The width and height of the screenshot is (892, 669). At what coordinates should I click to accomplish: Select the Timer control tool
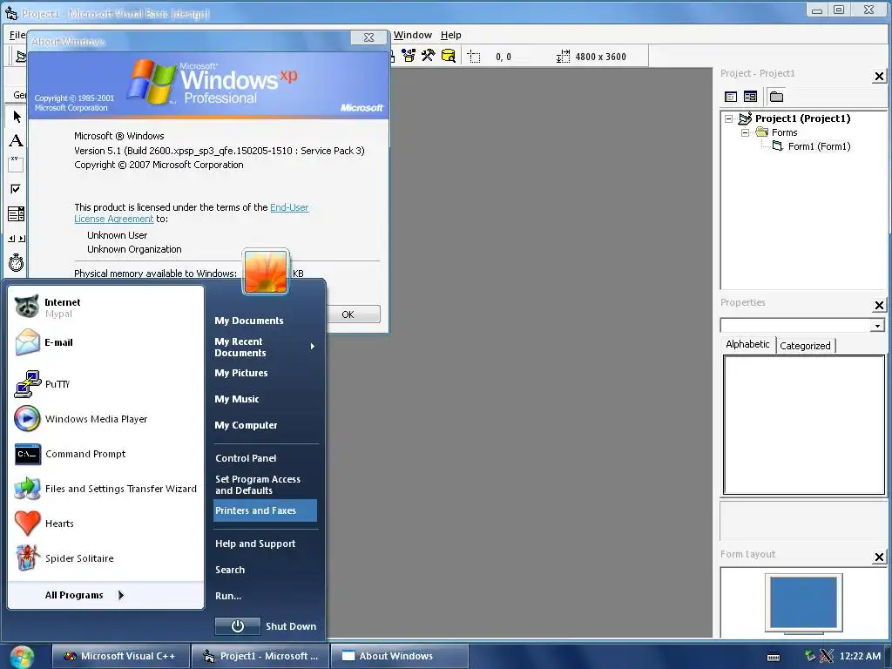[16, 262]
